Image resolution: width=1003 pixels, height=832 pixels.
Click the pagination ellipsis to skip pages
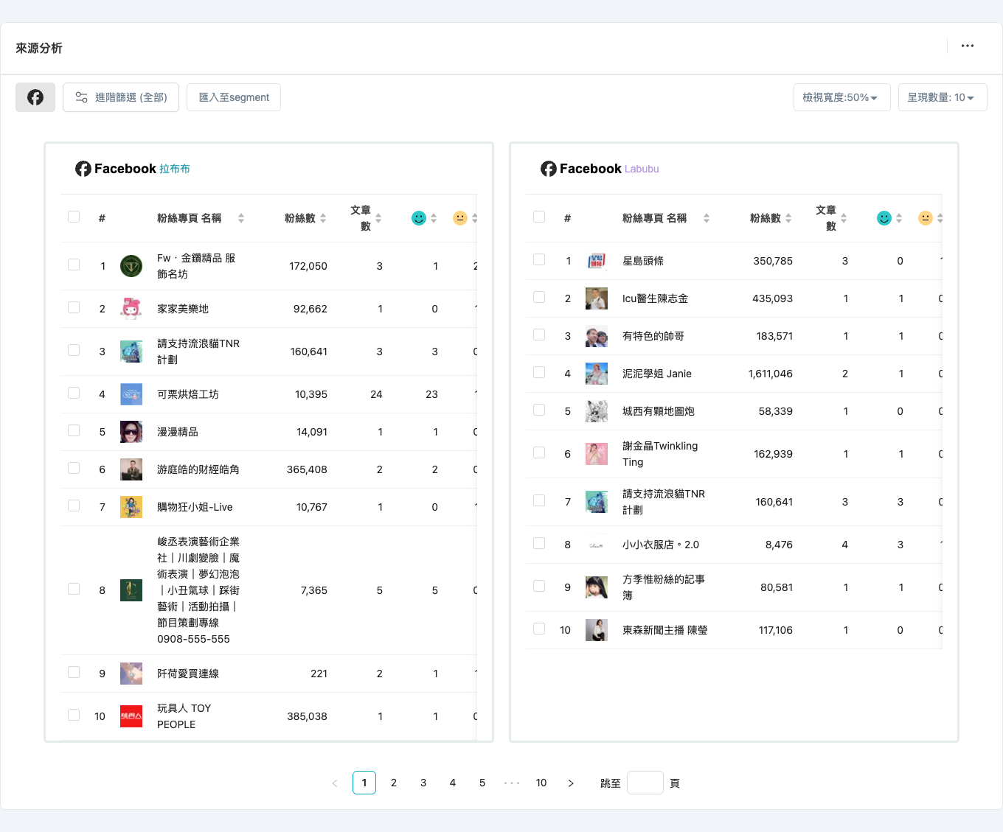click(x=512, y=783)
